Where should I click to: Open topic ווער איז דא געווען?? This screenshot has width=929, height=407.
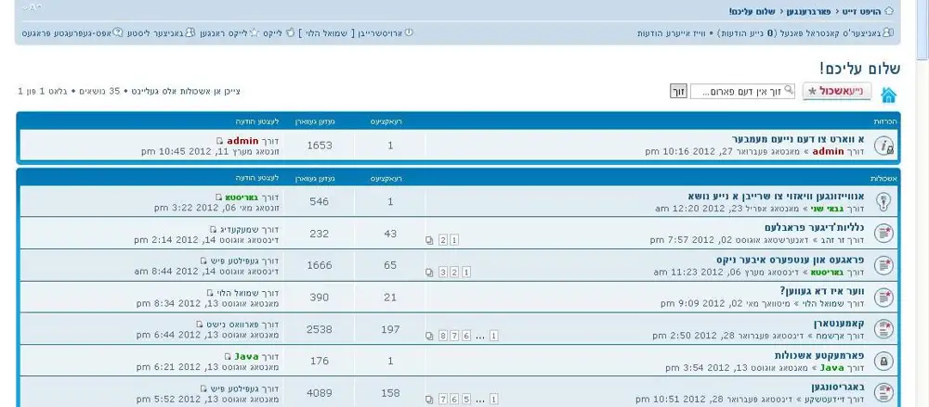point(822,292)
